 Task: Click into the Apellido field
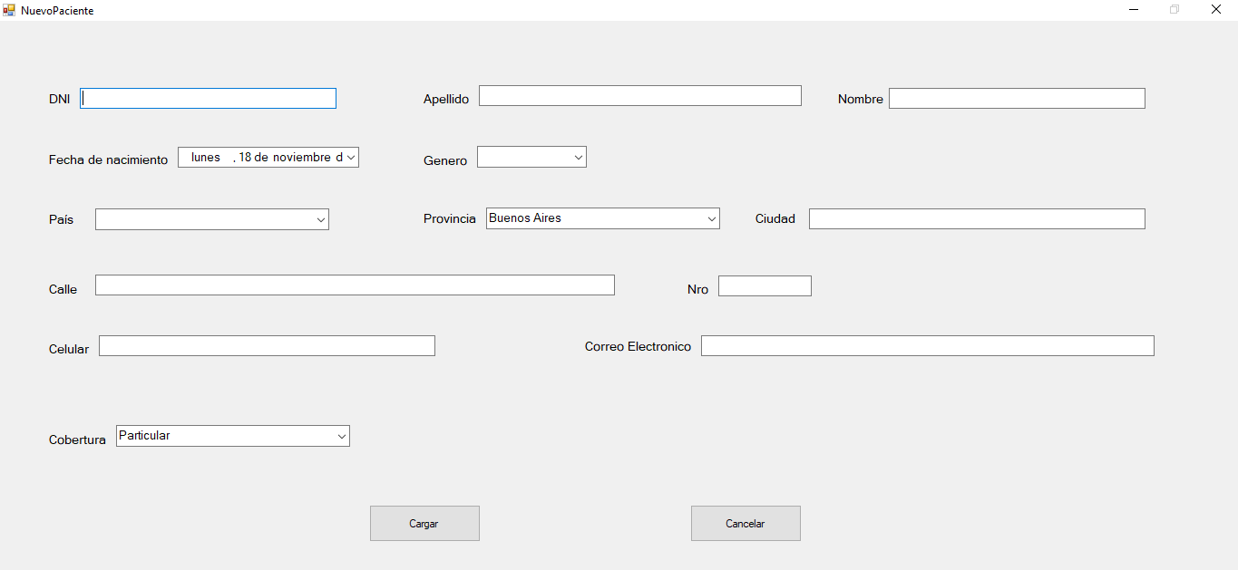point(639,95)
